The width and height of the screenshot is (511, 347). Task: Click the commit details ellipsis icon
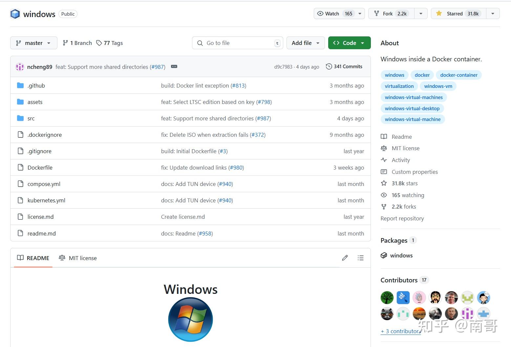click(x=174, y=67)
